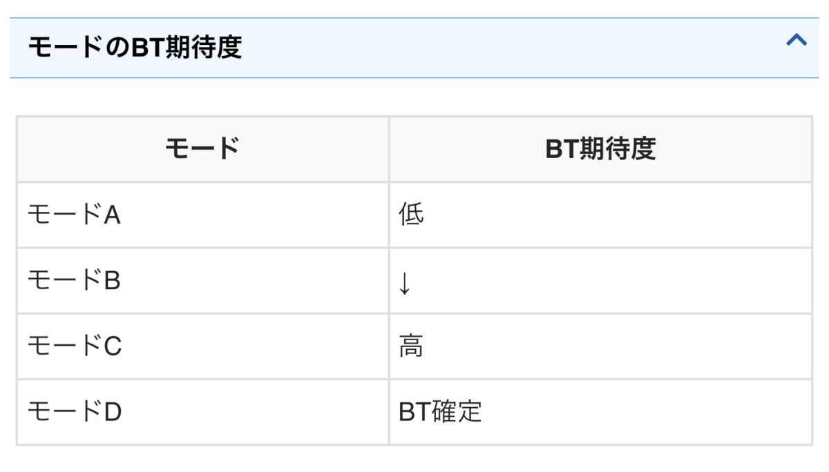This screenshot has width=829, height=472.
Task: Click the 高 expectation cell
Action: tap(600, 346)
